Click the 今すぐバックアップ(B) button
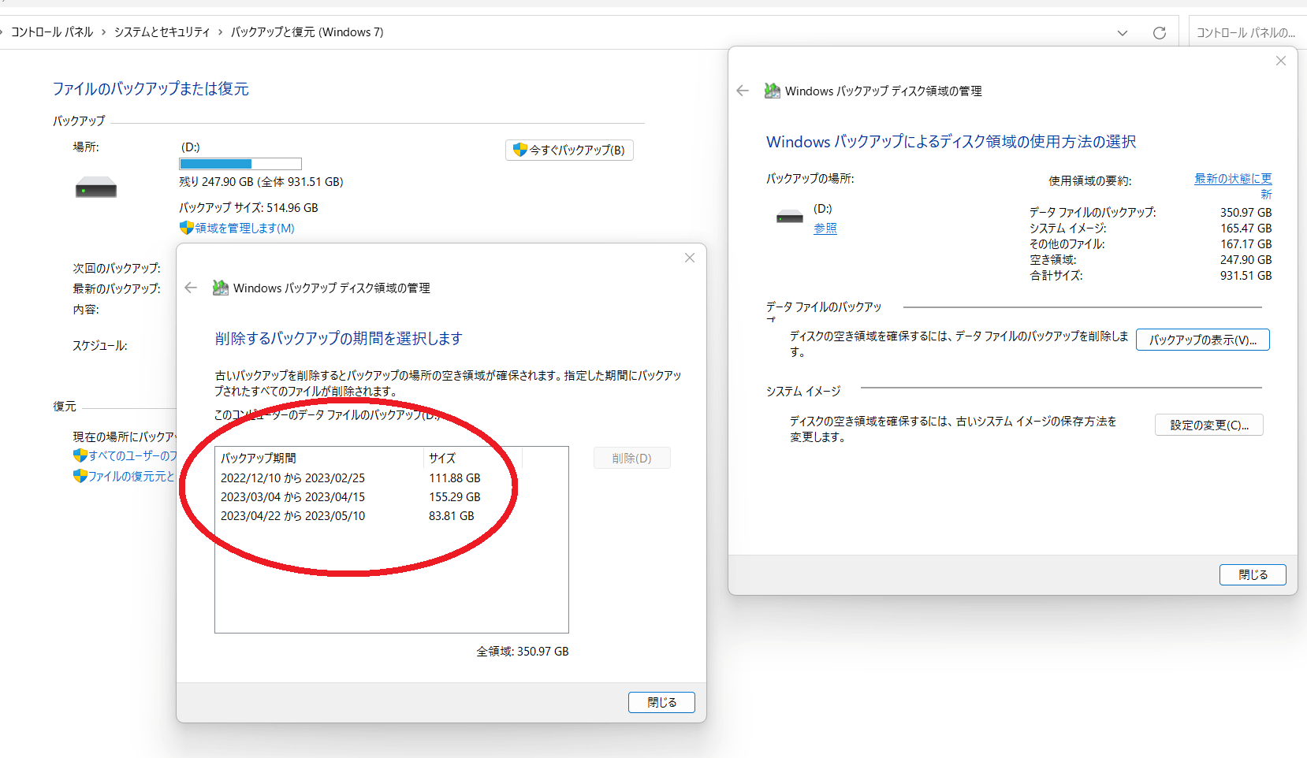Screen dimensions: 1307x758 tap(569, 150)
